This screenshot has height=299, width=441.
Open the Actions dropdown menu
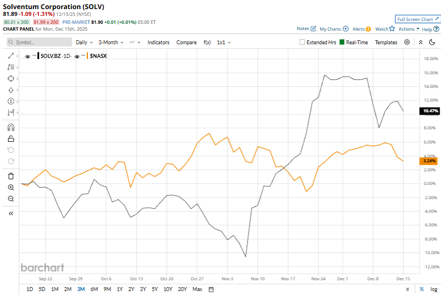(x=409, y=29)
